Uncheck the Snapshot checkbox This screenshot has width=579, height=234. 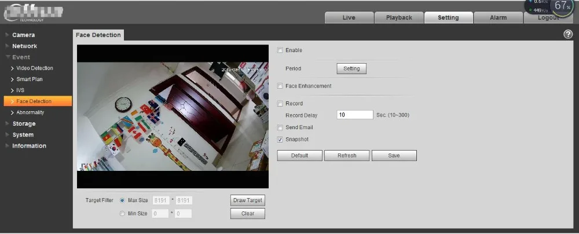coord(280,140)
